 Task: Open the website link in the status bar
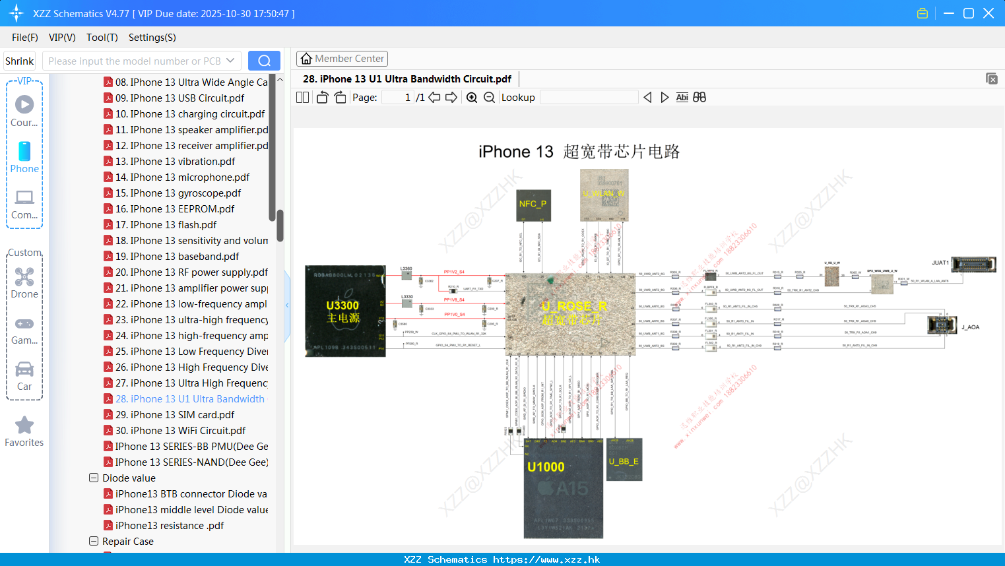click(546, 559)
